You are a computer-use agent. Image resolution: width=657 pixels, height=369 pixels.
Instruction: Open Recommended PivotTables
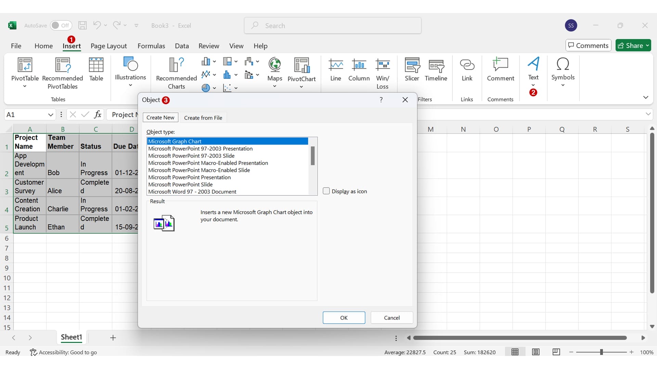click(x=63, y=73)
